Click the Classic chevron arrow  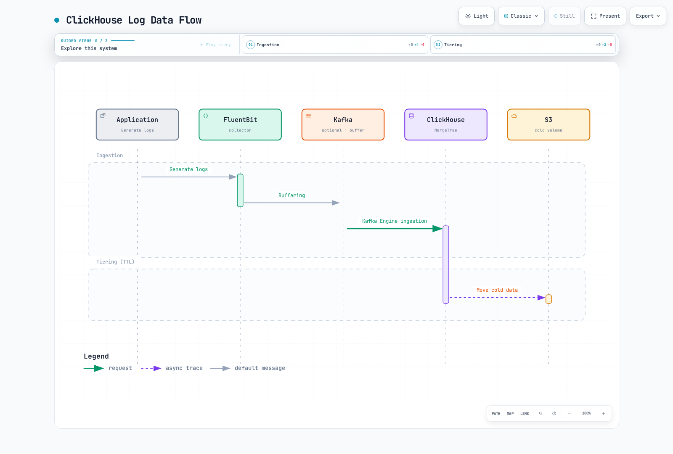pyautogui.click(x=536, y=16)
